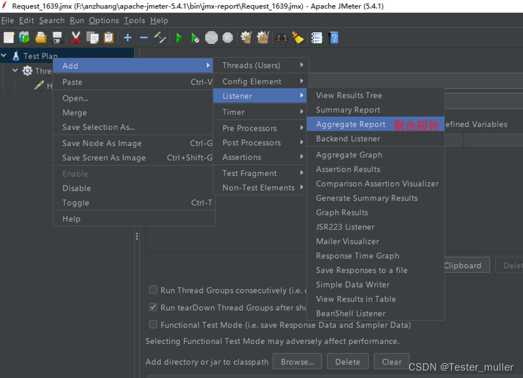
Task: Click the Expand All plus icon
Action: (x=127, y=38)
